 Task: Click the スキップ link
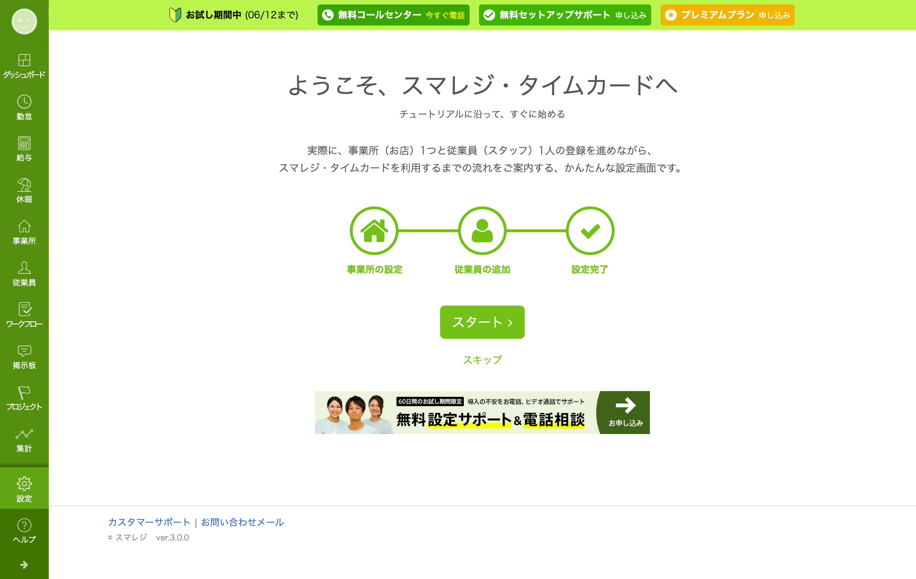tap(482, 360)
